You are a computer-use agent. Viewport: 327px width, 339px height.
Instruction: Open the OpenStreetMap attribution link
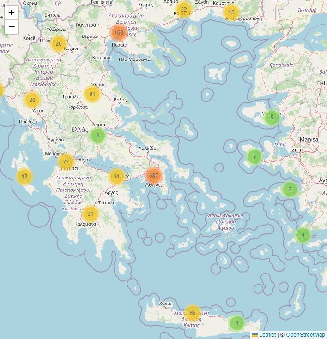pyautogui.click(x=305, y=335)
